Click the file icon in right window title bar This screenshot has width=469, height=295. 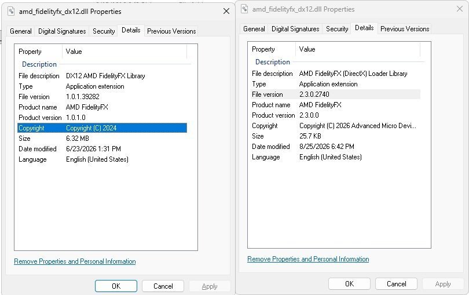(x=244, y=9)
